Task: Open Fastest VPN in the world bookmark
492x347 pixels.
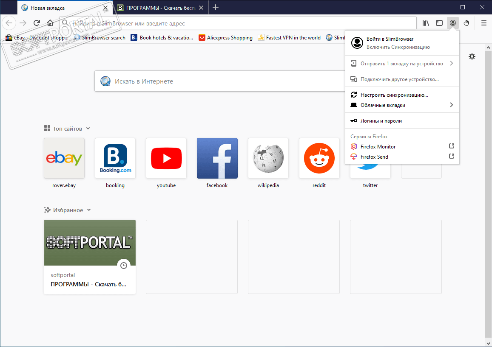Action: [289, 38]
